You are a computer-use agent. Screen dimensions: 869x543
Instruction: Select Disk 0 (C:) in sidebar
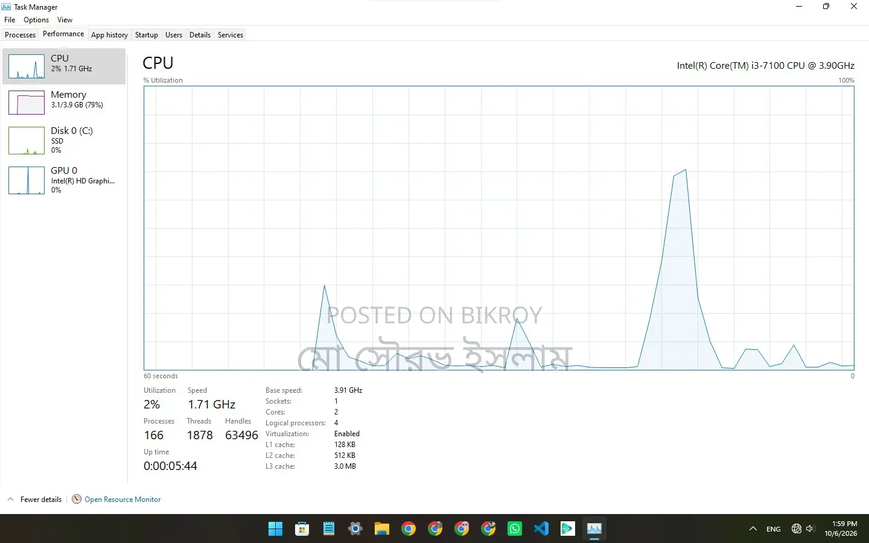pos(64,141)
